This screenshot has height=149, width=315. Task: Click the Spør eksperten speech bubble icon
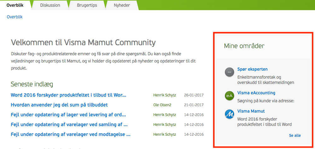coord(230,72)
